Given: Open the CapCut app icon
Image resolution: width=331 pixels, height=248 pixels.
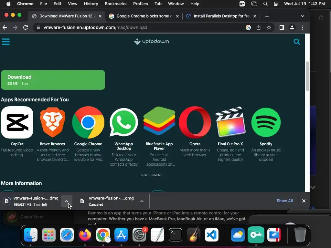Looking at the screenshot, I should [17, 122].
